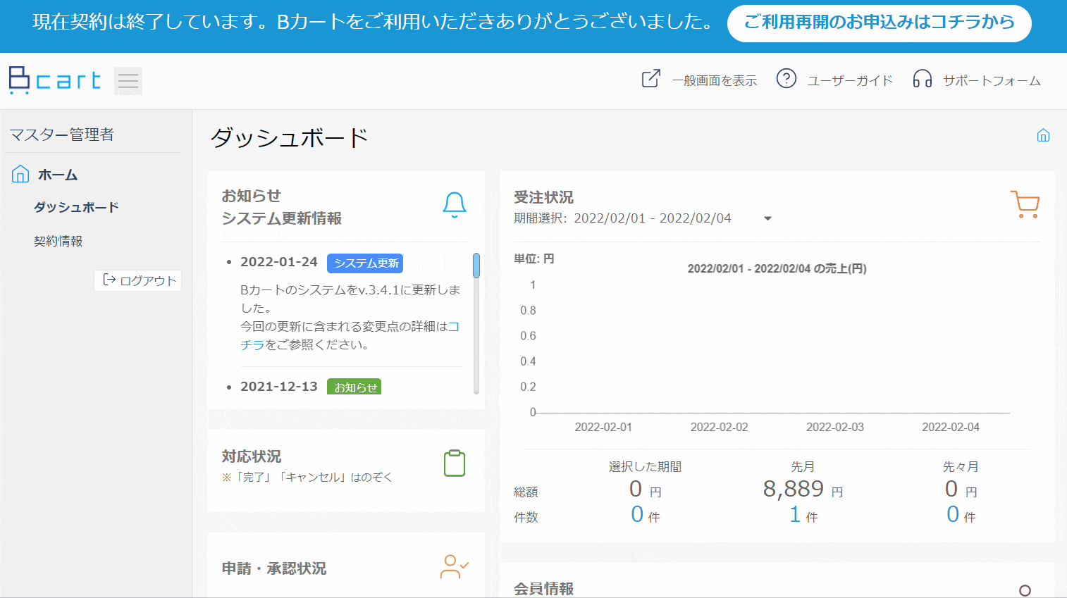The height and width of the screenshot is (598, 1067).
Task: Click the circle icon in 会員情報 panel
Action: coord(1025,590)
